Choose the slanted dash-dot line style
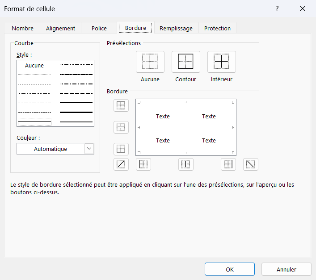 tap(76, 75)
